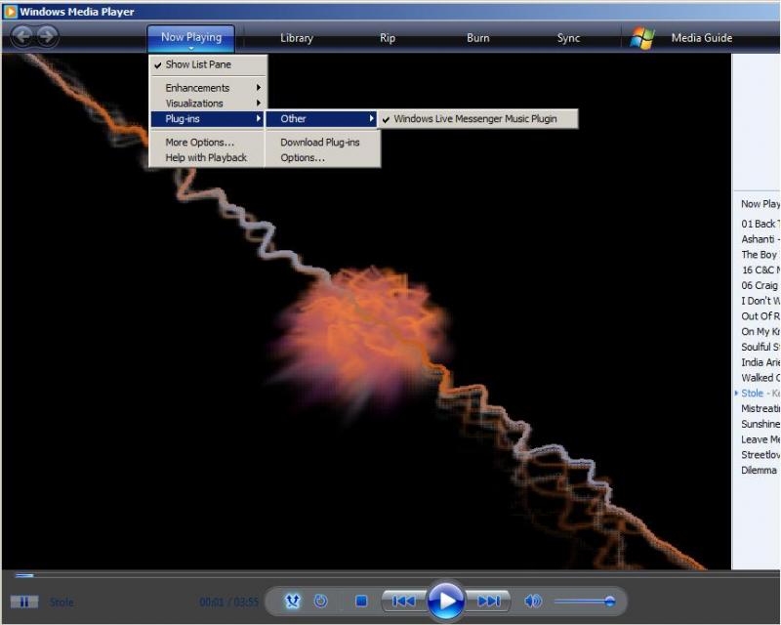Viewport: 781px width, 625px height.
Task: Click the seek bar progress indicator
Action: [24, 575]
